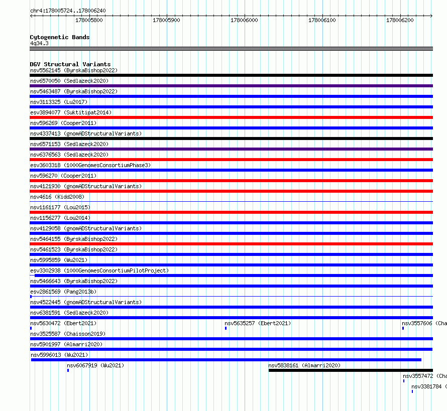
Task: Click the 178006100 ruler tick label
Action: tap(322, 20)
